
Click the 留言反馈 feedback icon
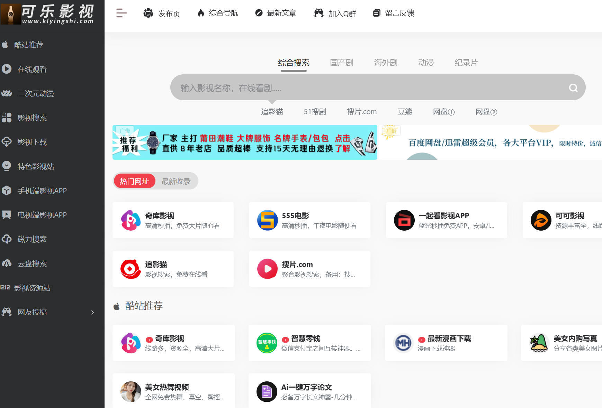tap(376, 13)
